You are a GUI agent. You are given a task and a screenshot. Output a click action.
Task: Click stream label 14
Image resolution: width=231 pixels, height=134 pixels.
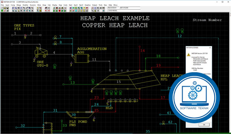click(x=143, y=51)
